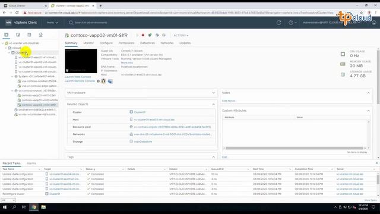Collapse the Notes panel
Screen dimensions: 380x214
tap(368, 93)
